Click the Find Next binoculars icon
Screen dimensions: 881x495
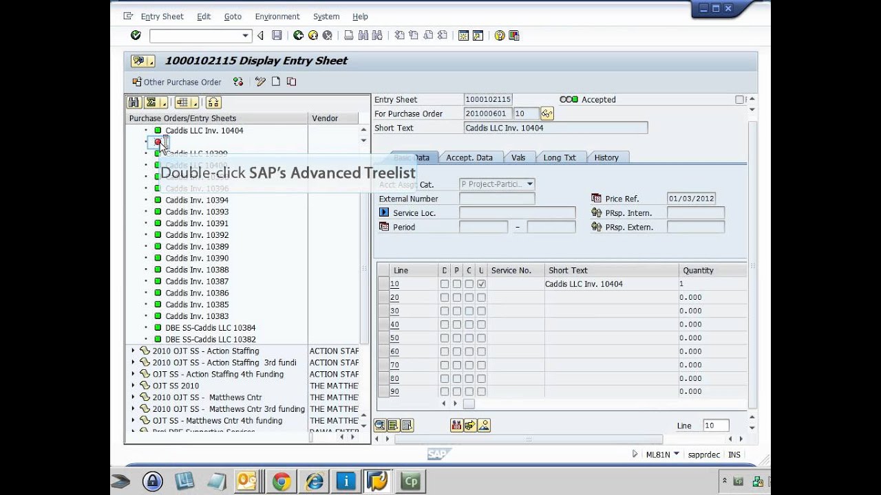pyautogui.click(x=378, y=35)
